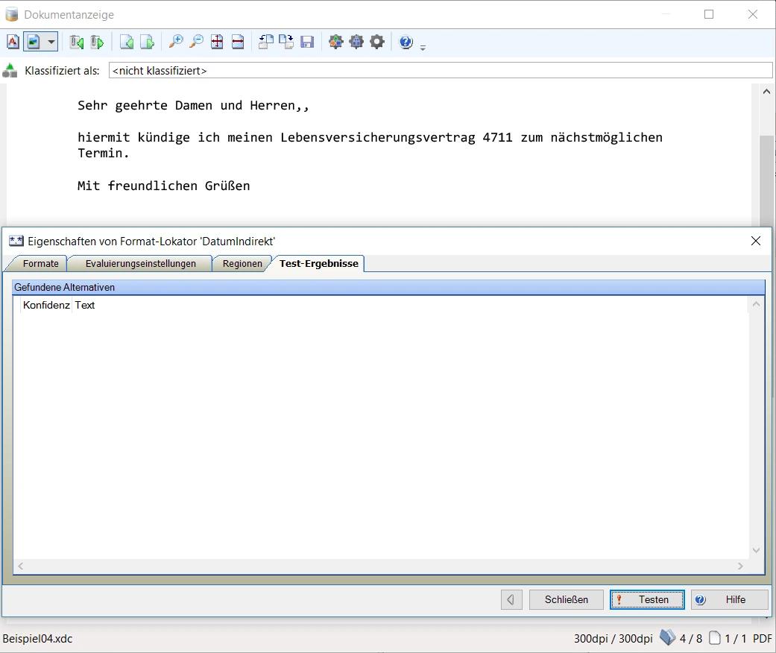The image size is (776, 653).
Task: Go to previous document icon
Action: (x=76, y=42)
